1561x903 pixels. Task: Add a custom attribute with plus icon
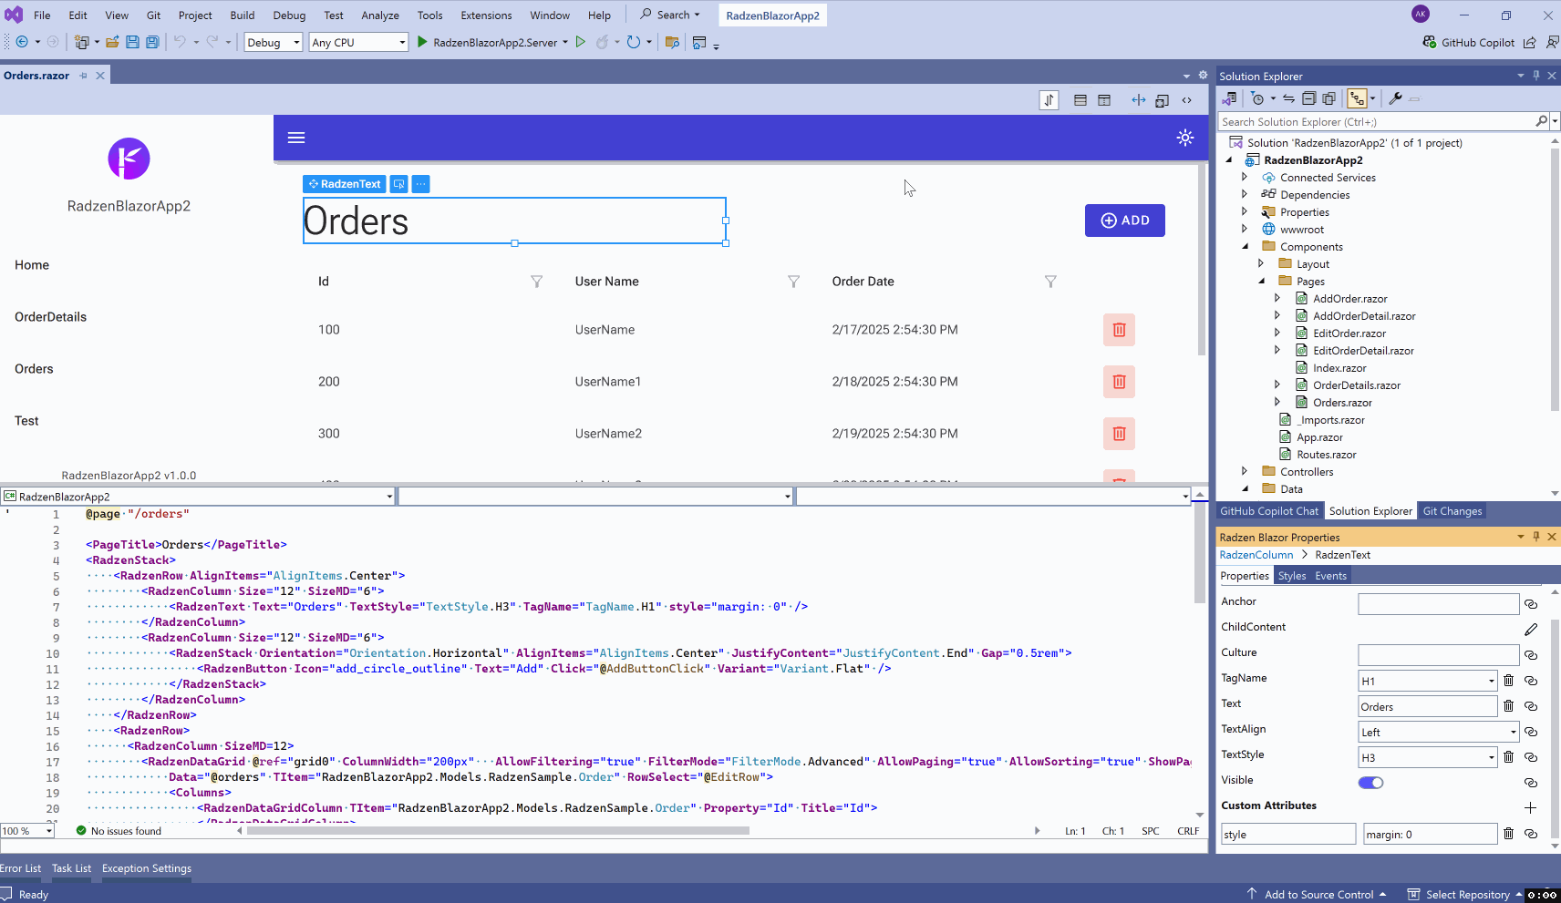pyautogui.click(x=1530, y=807)
